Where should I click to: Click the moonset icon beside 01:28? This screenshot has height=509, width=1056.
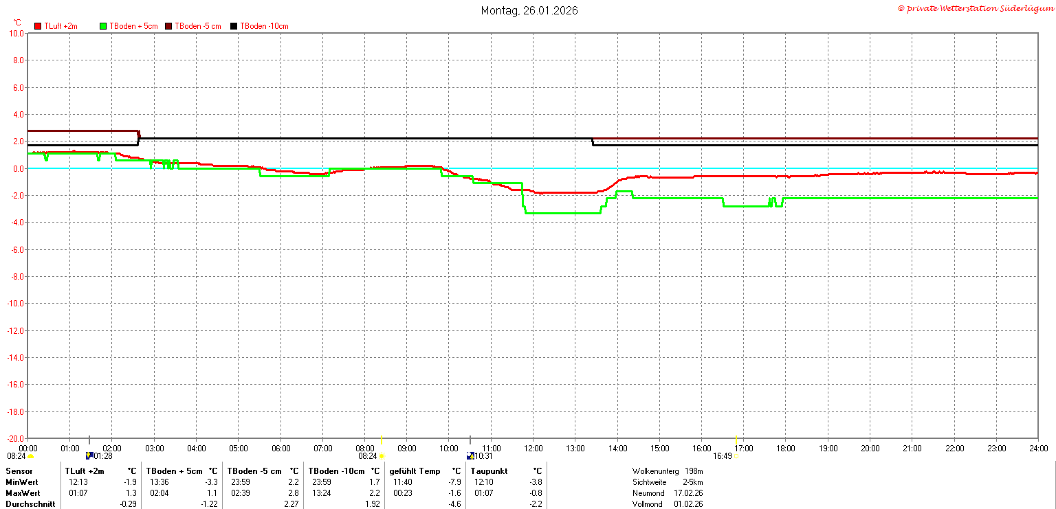89,455
